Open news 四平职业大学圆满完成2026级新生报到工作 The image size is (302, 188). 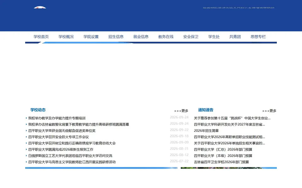pyautogui.click(x=61, y=149)
